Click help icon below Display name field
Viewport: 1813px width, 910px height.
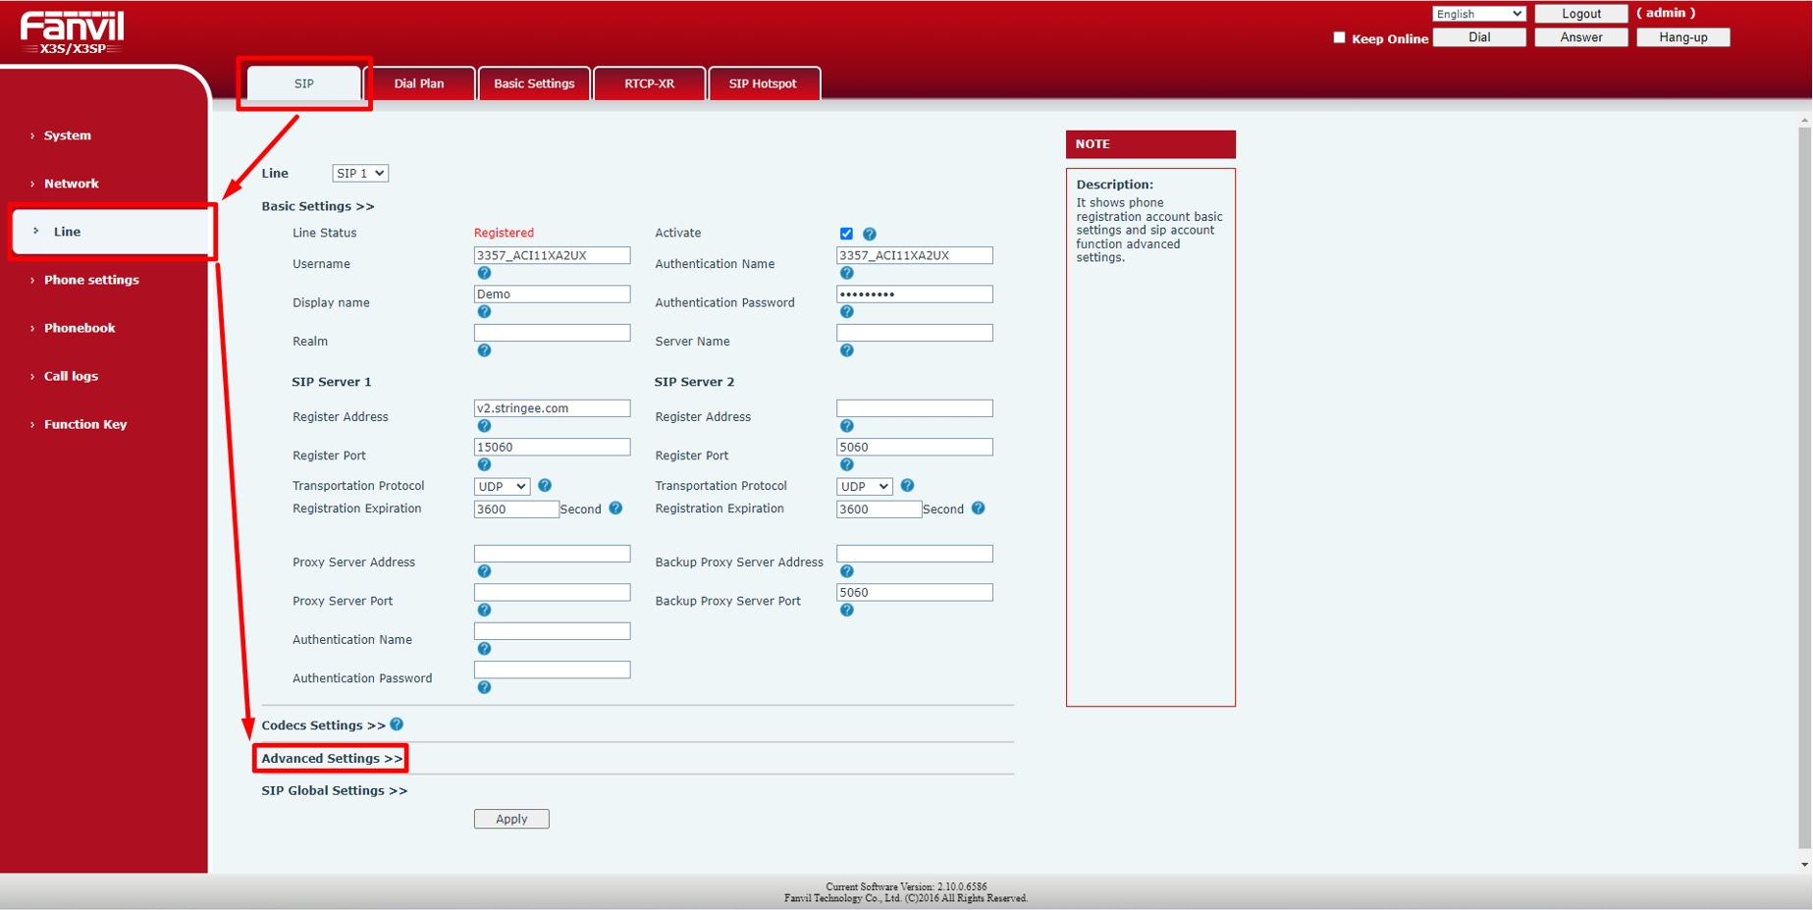click(x=484, y=312)
